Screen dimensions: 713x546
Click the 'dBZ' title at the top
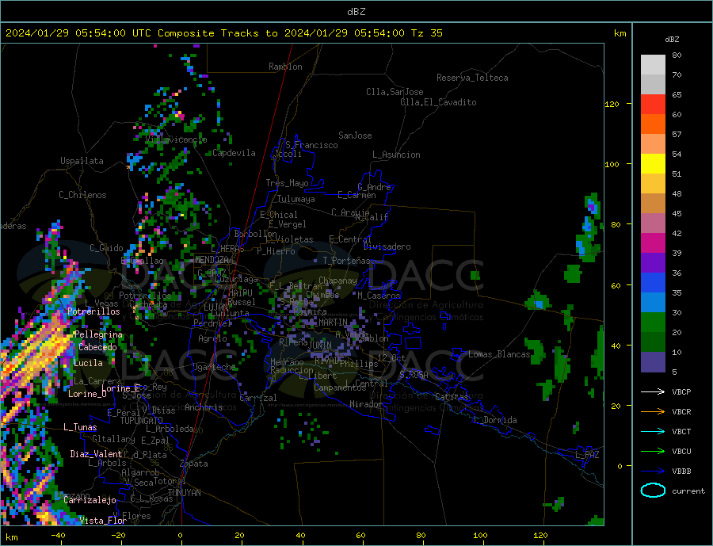coord(356,12)
